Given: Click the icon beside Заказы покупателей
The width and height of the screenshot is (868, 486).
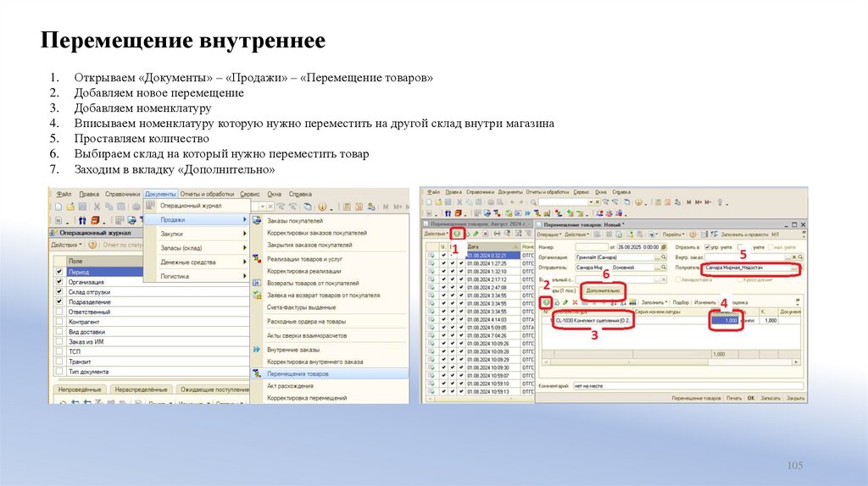Looking at the screenshot, I should [x=257, y=220].
